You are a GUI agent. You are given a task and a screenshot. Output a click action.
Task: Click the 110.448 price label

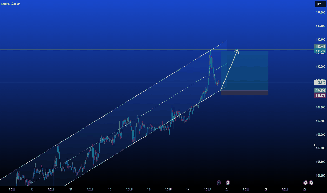(x=320, y=47)
